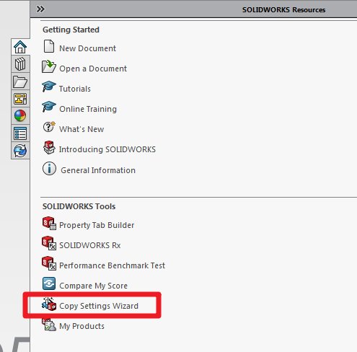Open the File Explorer tab
The image size is (357, 352).
[20, 82]
